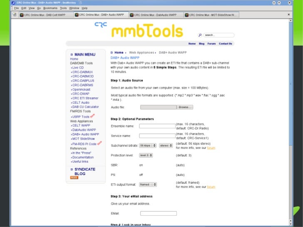Click the site search box
The height and width of the screenshot is (227, 303).
pos(219,35)
